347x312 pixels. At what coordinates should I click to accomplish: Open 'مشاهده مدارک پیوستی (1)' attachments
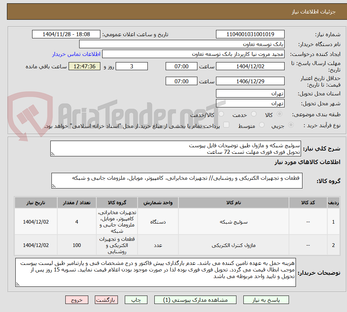[x=195, y=300]
